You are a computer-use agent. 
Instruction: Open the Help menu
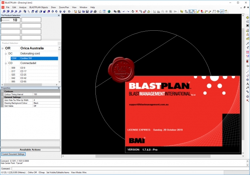pyautogui.click(x=92, y=7)
